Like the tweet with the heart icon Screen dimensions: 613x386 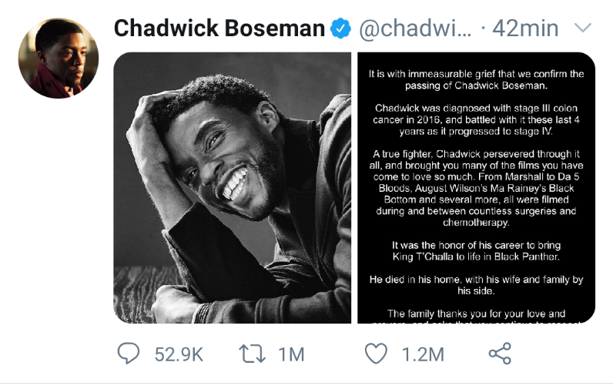[x=376, y=354]
